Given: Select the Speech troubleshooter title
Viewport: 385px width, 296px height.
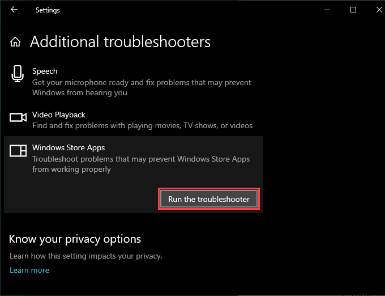Looking at the screenshot, I should pyautogui.click(x=45, y=71).
